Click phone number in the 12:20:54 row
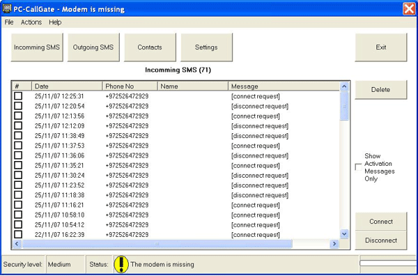 127,107
